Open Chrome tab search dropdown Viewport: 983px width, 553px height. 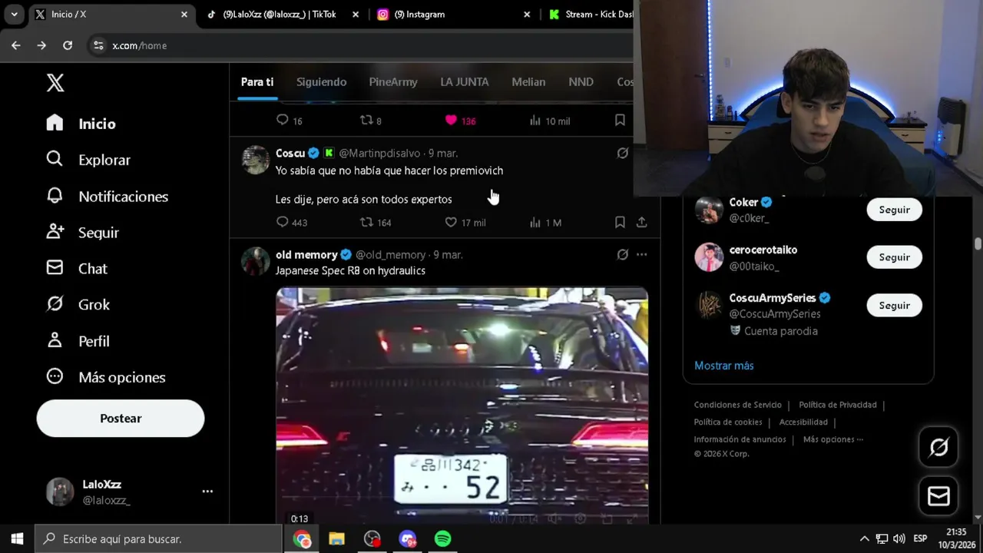14,15
